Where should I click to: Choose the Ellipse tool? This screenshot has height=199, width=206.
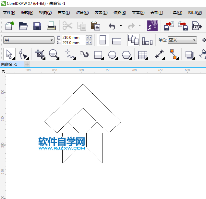112,54
